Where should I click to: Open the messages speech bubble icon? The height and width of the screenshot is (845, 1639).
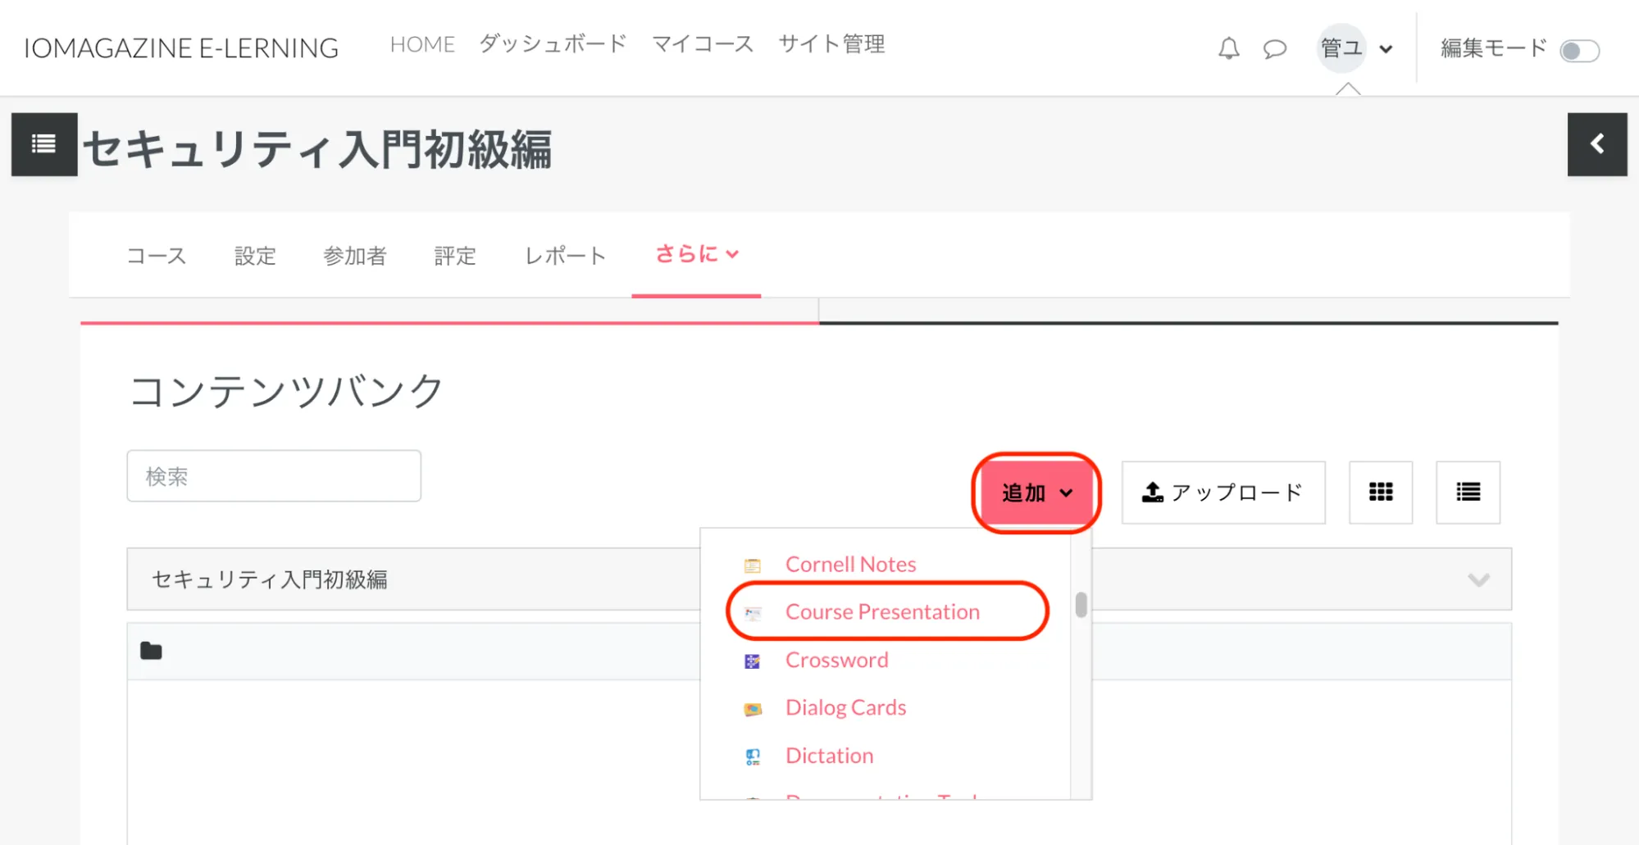point(1274,48)
